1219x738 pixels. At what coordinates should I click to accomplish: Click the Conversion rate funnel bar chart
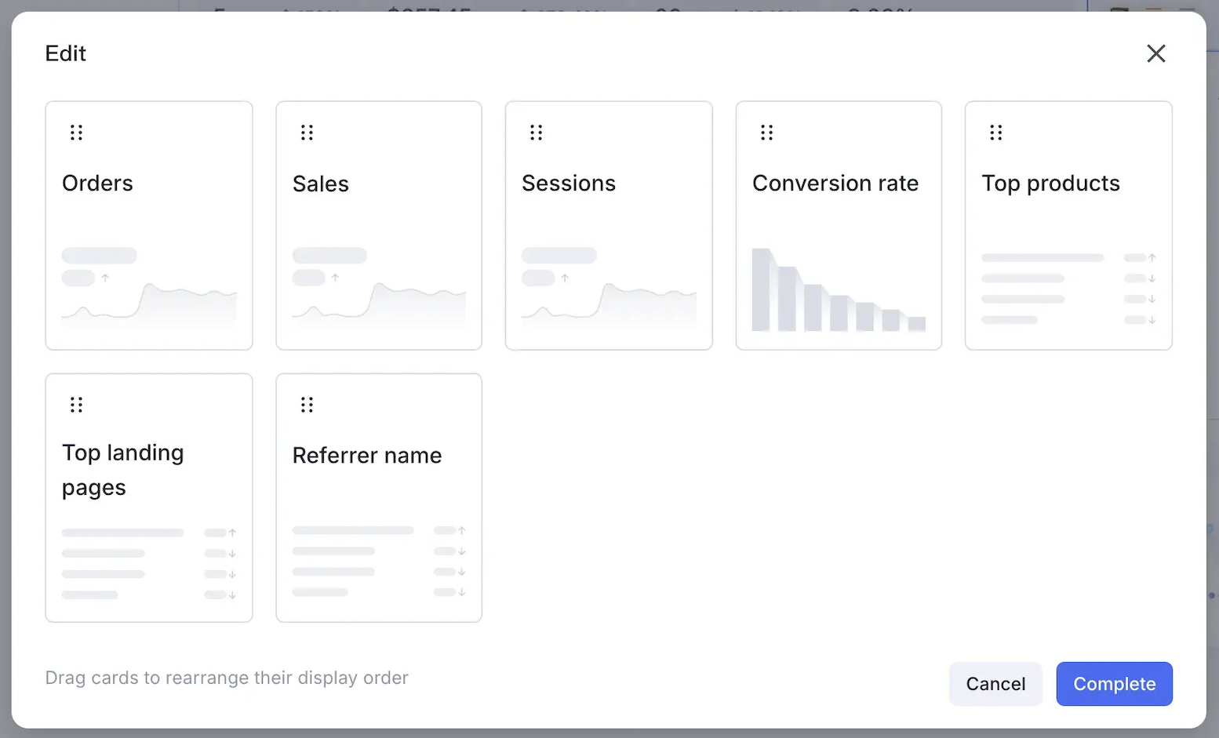pyautogui.click(x=838, y=291)
